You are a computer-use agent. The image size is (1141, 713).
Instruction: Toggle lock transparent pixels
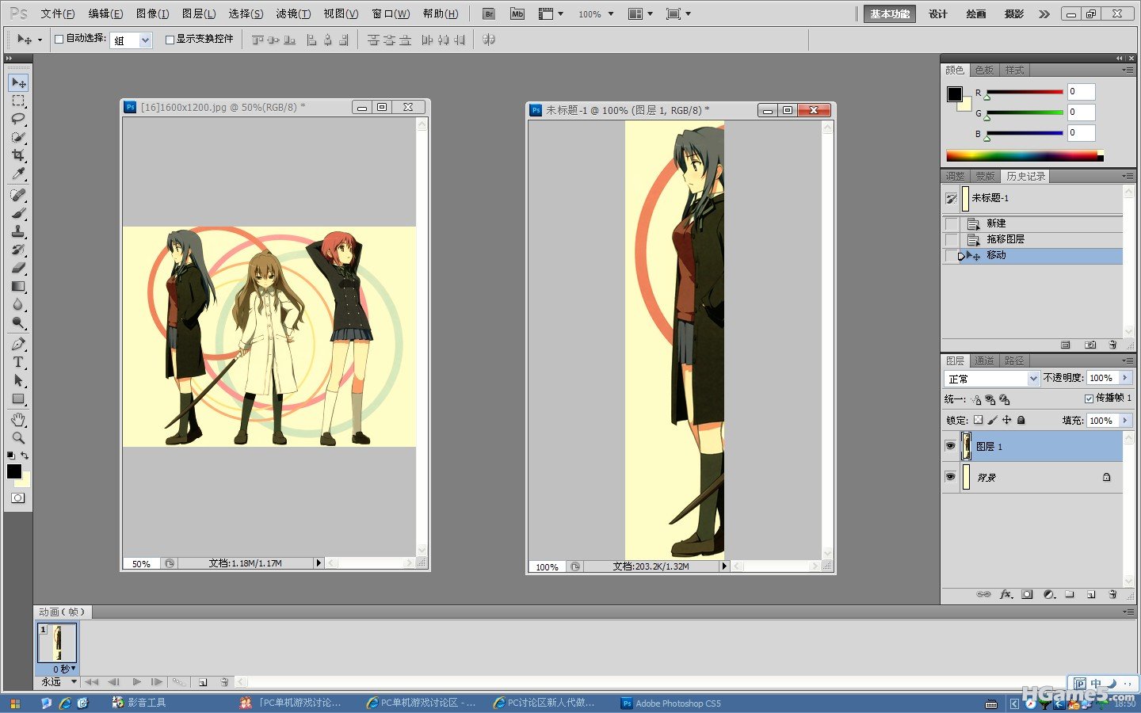click(x=978, y=420)
